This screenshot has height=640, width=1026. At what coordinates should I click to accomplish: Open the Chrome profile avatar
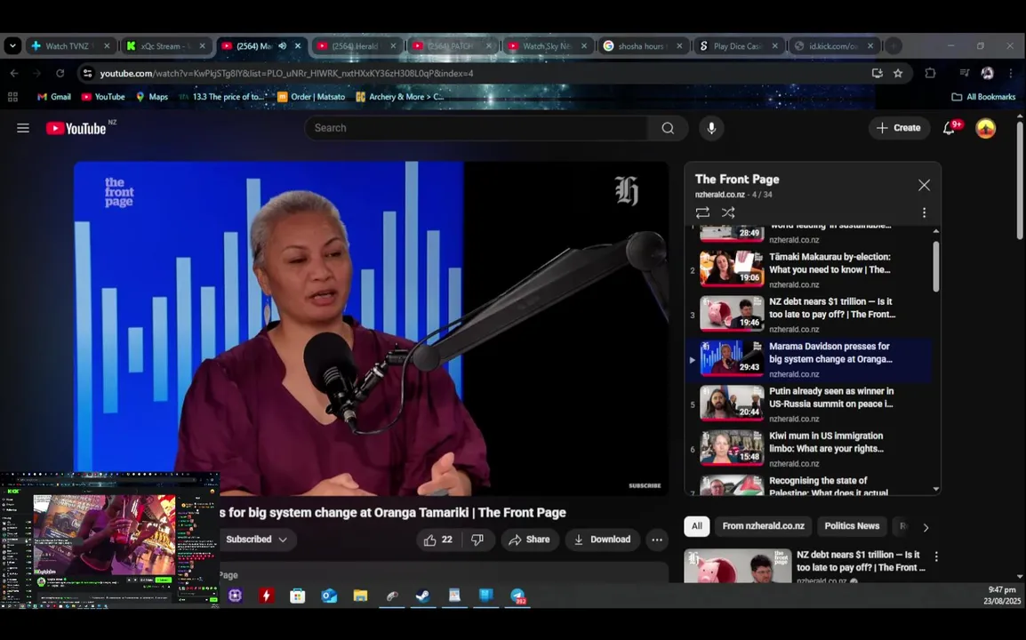coord(988,73)
